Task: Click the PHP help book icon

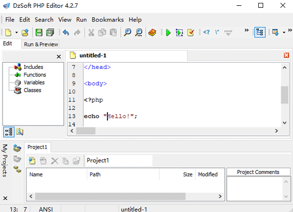Action: coord(152,33)
